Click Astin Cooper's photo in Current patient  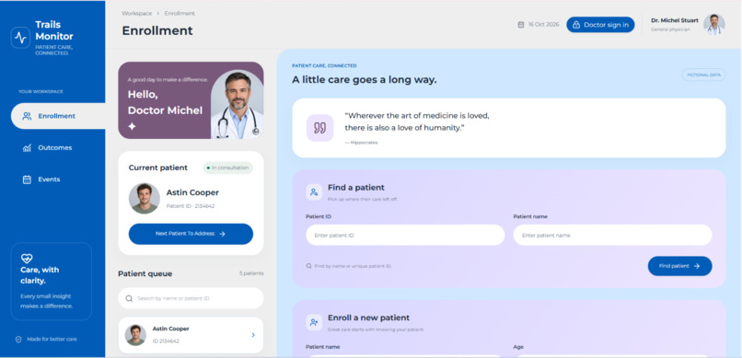click(x=145, y=198)
